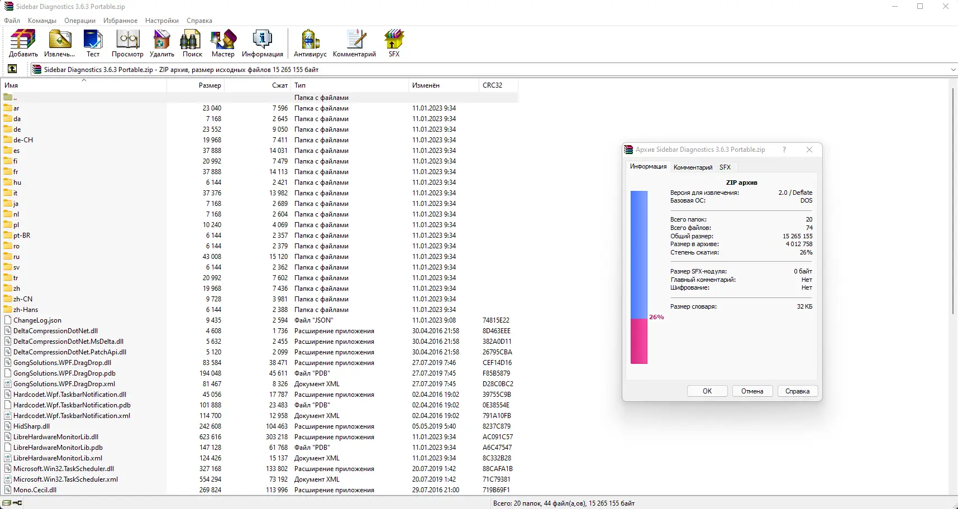Click the help question mark in dialog
This screenshot has height=509, width=958.
coord(784,150)
